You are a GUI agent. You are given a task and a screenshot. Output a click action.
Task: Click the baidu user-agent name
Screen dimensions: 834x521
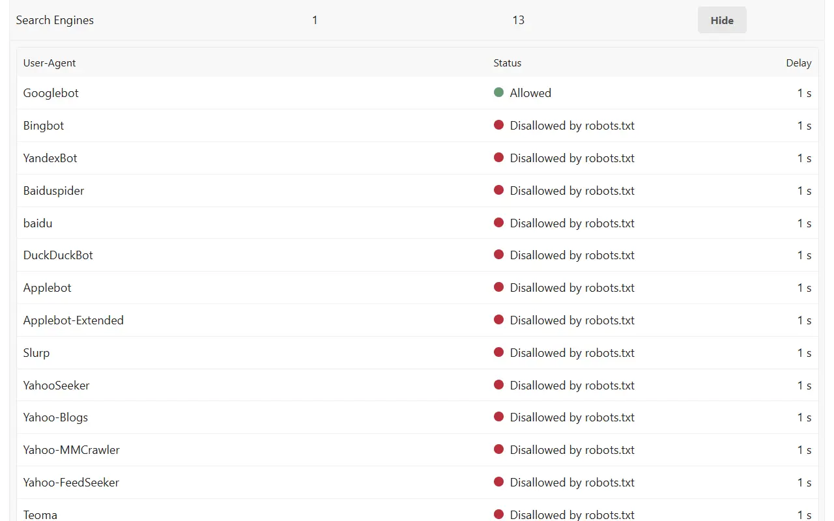pos(37,223)
